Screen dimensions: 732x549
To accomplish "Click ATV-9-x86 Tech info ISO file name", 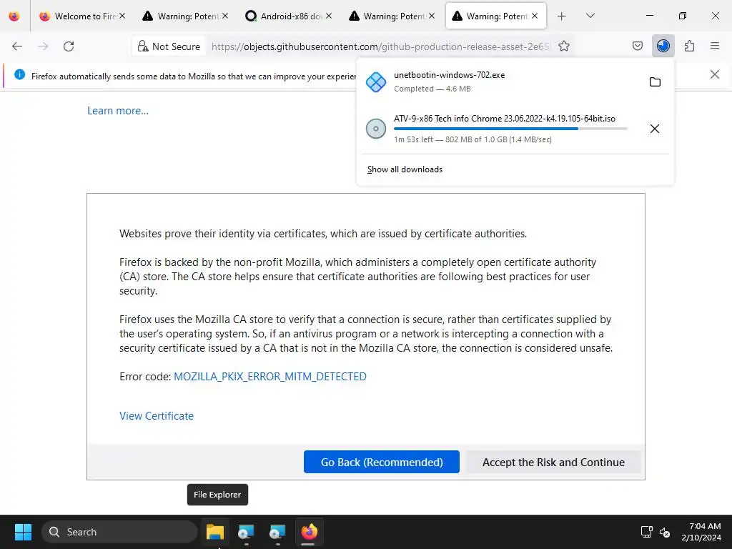I will (x=505, y=119).
